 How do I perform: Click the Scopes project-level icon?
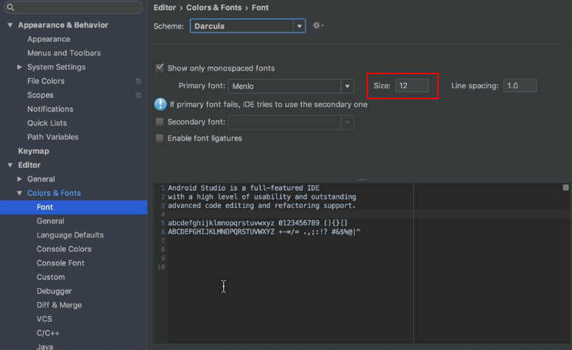tap(138, 95)
